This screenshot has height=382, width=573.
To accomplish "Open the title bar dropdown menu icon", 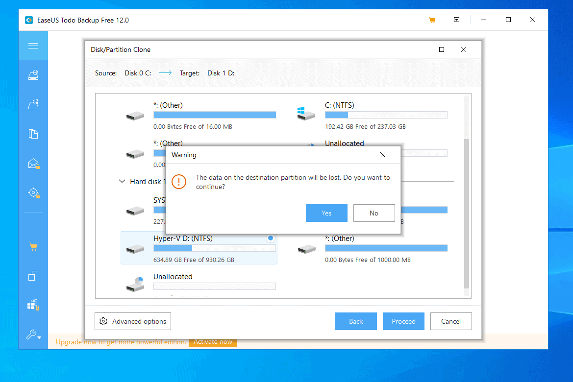I will click(x=456, y=20).
